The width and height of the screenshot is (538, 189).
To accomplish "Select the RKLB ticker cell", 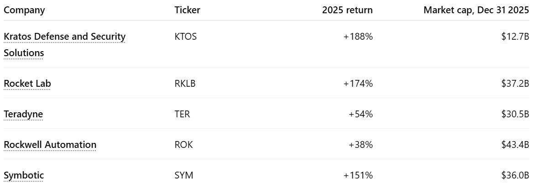I will [x=186, y=84].
